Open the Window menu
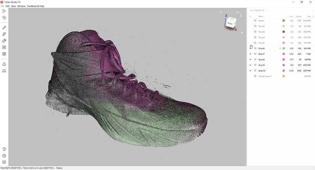 click(22, 6)
